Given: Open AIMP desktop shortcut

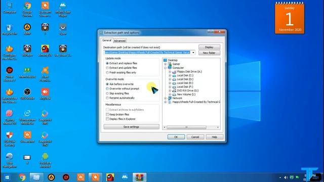Looking at the screenshot, I should (x=27, y=29).
